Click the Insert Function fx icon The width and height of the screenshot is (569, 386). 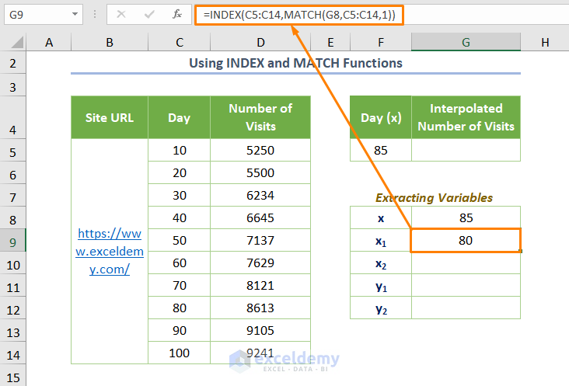click(177, 14)
